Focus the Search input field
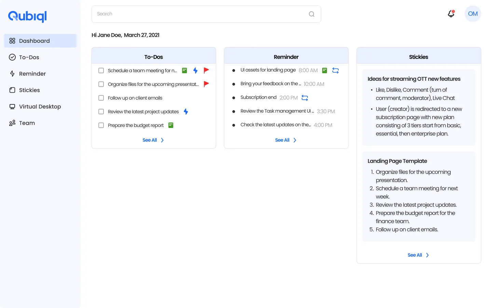The image size is (492, 308). 198,14
